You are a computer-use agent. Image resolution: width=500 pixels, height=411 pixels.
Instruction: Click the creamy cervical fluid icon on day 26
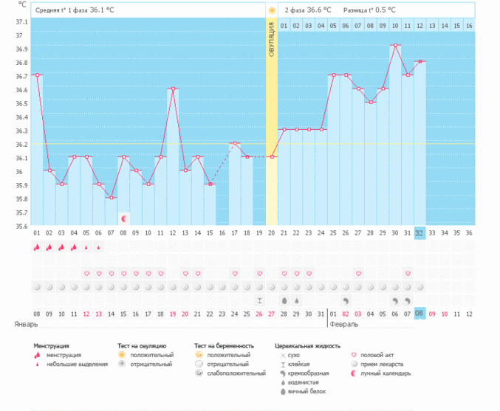[x=346, y=301]
